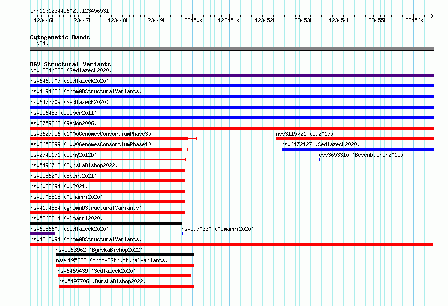This screenshot has height=306, width=448.
Task: Click the Cytogenetic Bands track title
Action: (60, 37)
